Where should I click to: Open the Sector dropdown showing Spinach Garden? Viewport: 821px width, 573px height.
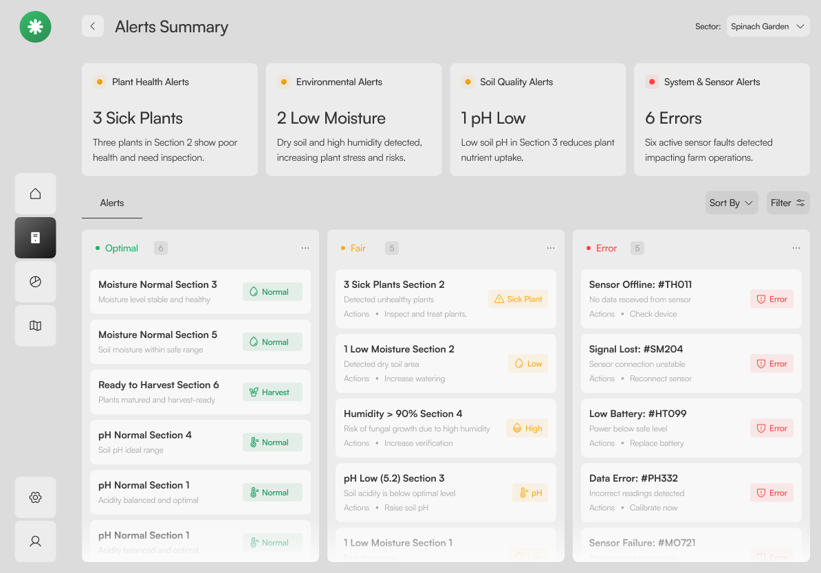click(x=767, y=26)
